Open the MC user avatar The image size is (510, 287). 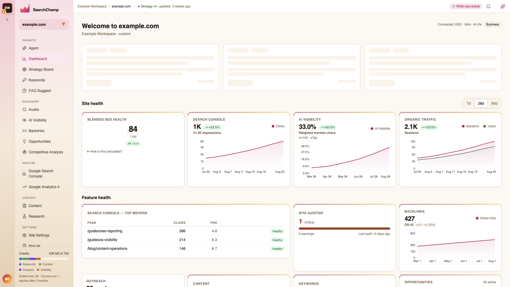7,279
